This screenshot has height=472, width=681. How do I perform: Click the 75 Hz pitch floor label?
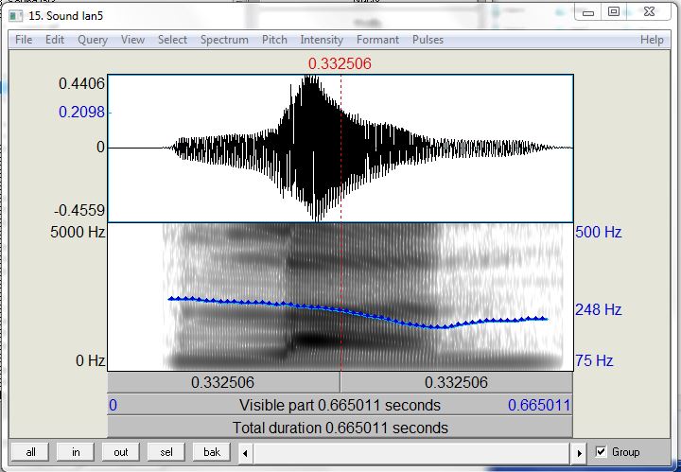[x=594, y=360]
